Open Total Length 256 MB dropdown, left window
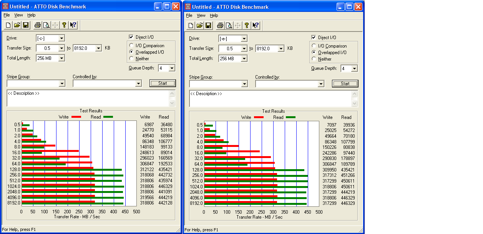The height and width of the screenshot is (234, 483). pos(61,58)
